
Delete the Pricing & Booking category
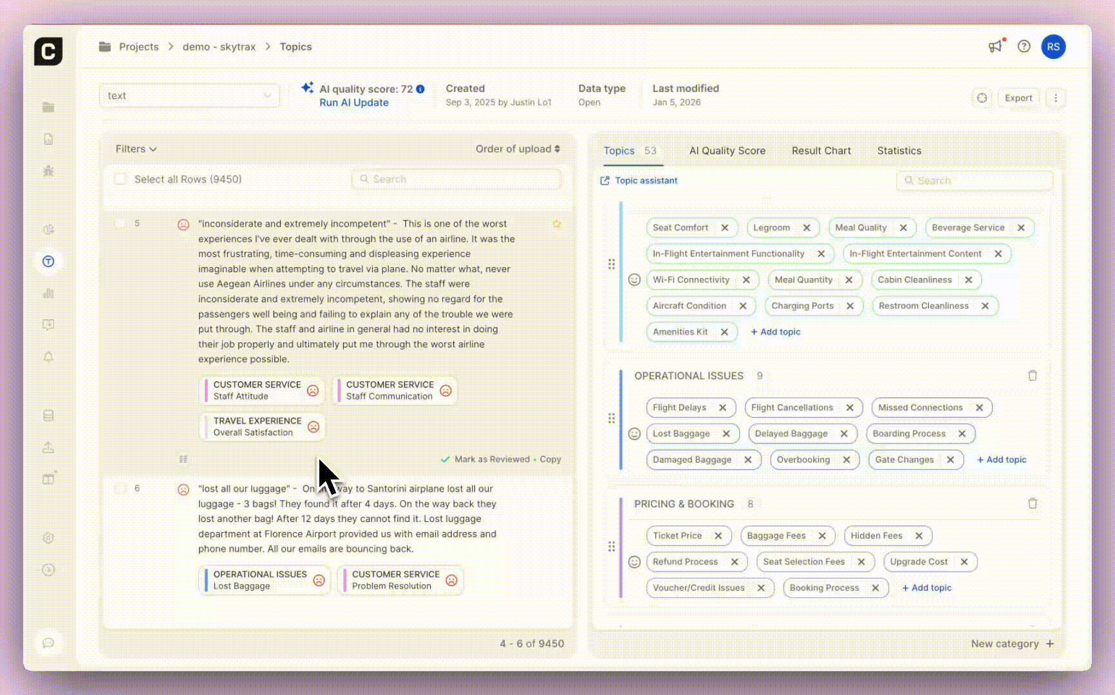click(x=1032, y=504)
